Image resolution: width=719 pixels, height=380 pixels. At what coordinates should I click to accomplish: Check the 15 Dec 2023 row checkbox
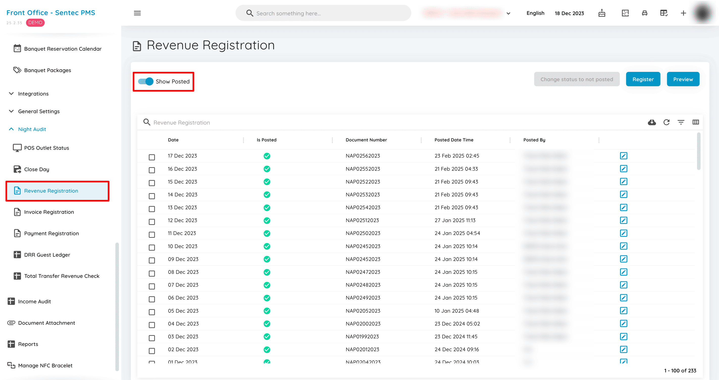click(x=151, y=183)
